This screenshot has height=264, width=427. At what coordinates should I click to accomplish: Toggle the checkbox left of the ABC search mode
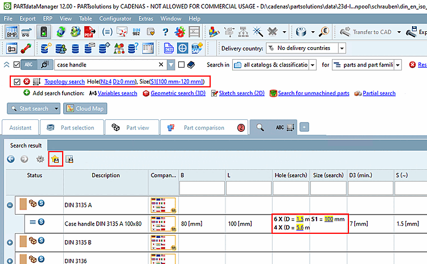coord(17,65)
